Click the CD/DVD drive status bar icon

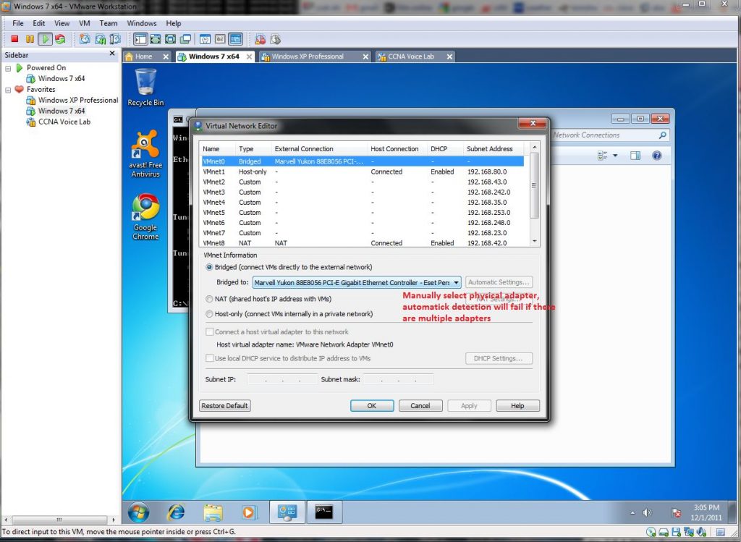click(x=651, y=532)
